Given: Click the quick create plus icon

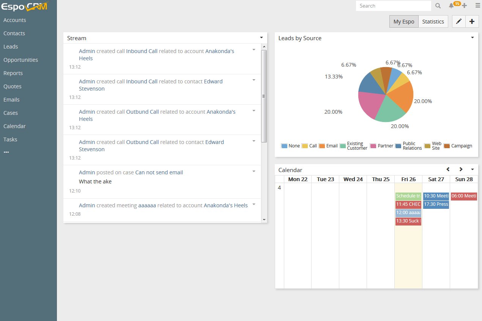Looking at the screenshot, I should tap(464, 6).
